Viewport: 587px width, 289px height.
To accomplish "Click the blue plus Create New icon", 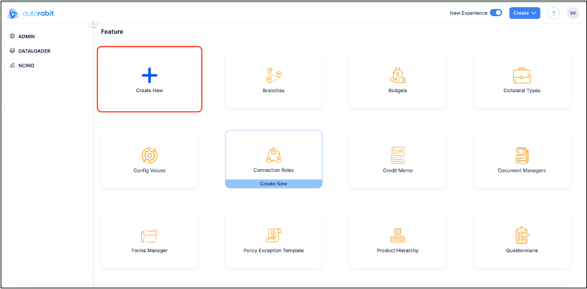I will pos(149,75).
